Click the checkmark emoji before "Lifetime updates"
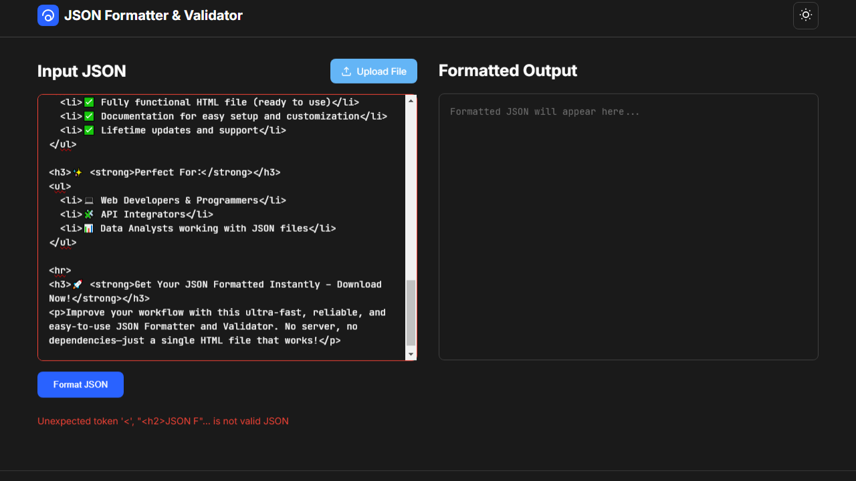 pyautogui.click(x=89, y=130)
